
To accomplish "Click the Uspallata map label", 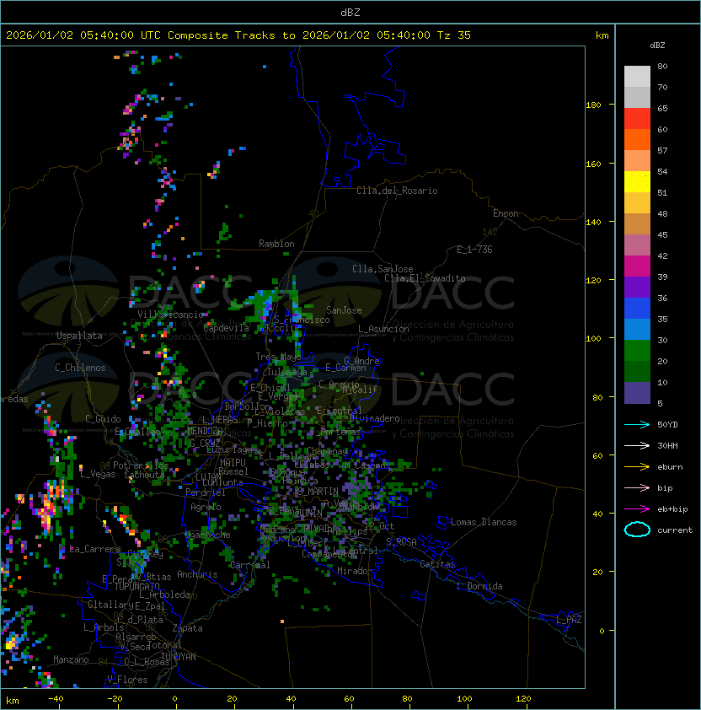I will (x=79, y=336).
